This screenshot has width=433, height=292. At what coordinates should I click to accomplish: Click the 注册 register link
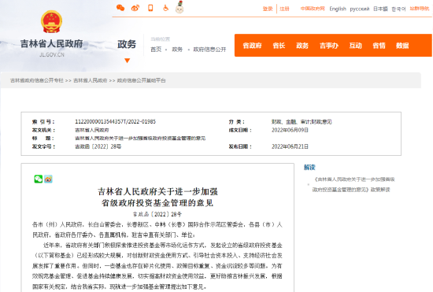pyautogui.click(x=284, y=9)
